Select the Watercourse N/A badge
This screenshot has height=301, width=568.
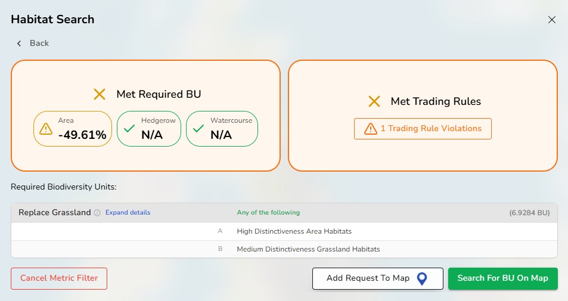(x=222, y=129)
